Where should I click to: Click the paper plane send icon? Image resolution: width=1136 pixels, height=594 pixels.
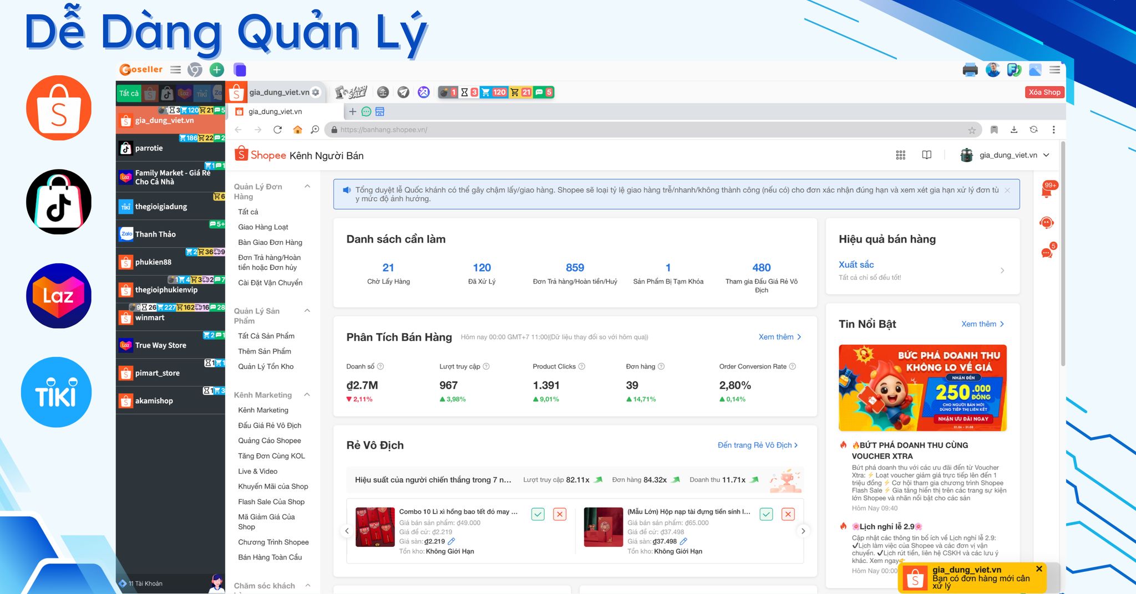403,93
